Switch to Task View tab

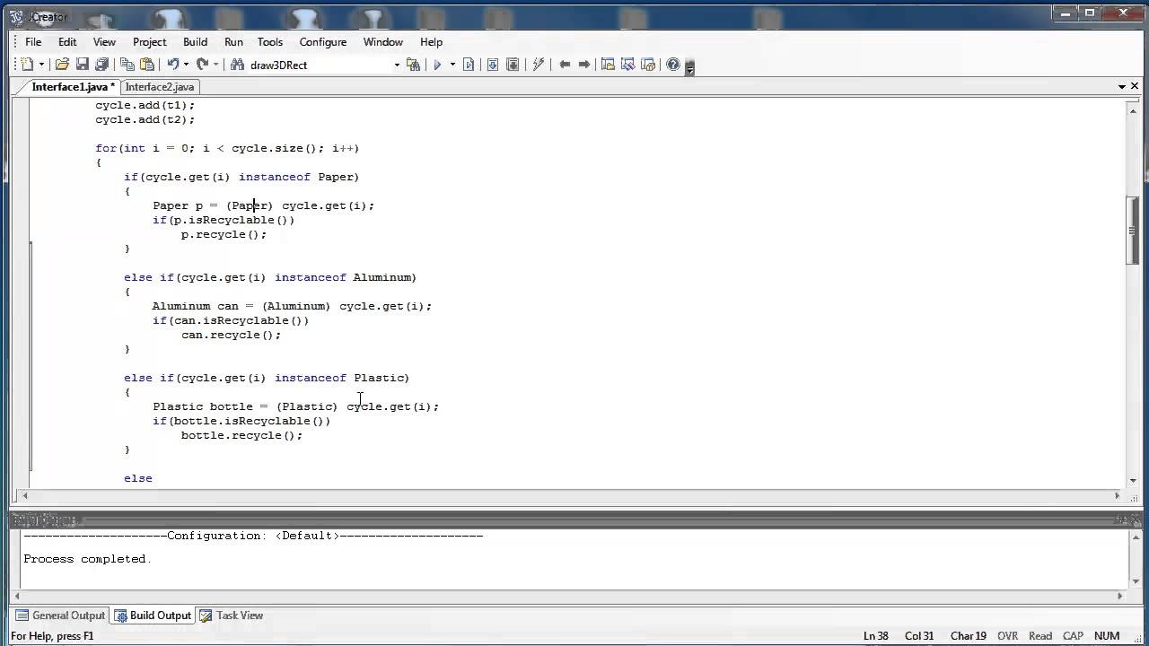point(232,615)
